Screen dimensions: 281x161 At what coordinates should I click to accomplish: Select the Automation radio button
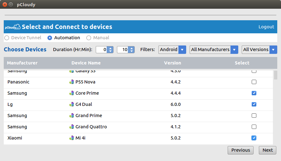point(50,38)
